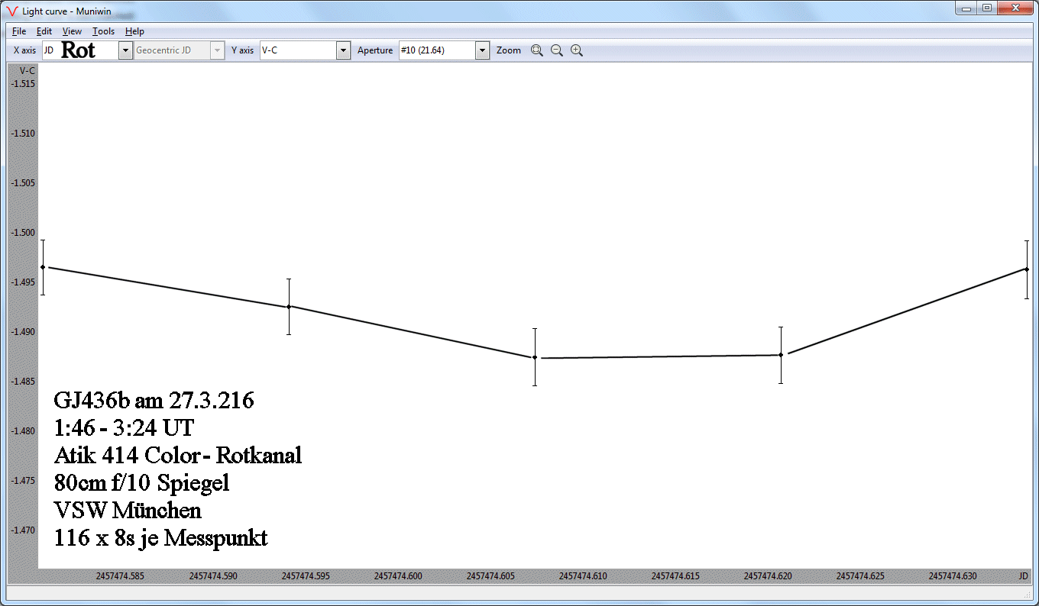Click the red Muniwin title bar icon
The width and height of the screenshot is (1039, 606).
[x=11, y=11]
